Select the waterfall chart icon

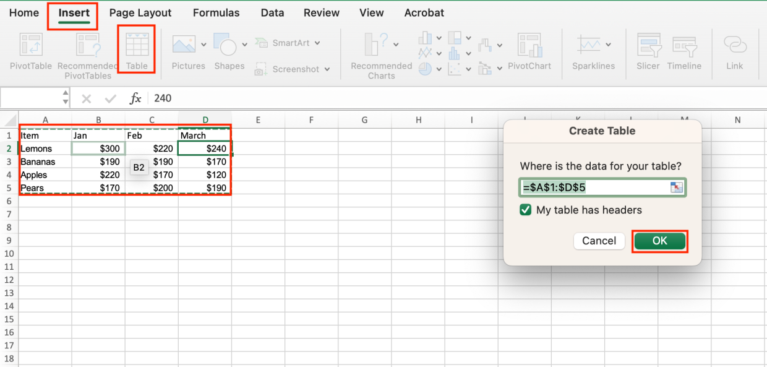coord(484,45)
